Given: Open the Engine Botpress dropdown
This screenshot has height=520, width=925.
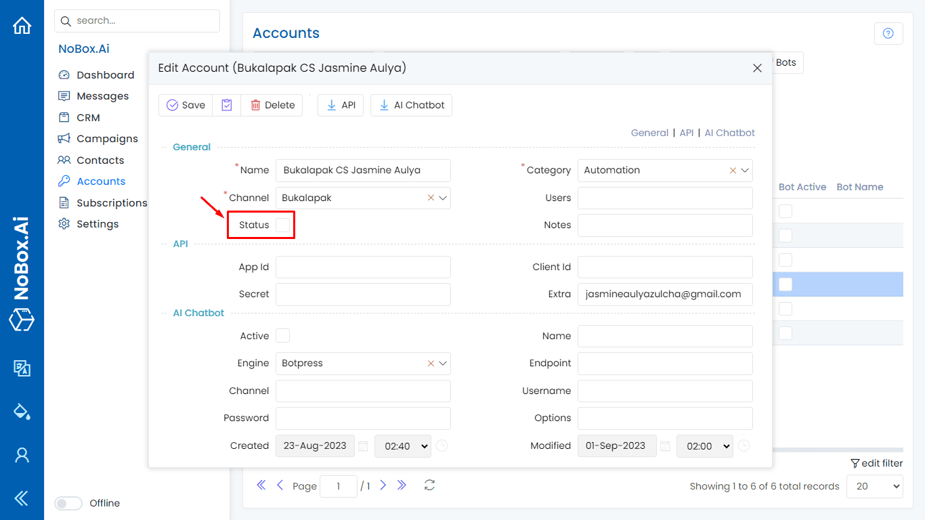Looking at the screenshot, I should pyautogui.click(x=444, y=364).
